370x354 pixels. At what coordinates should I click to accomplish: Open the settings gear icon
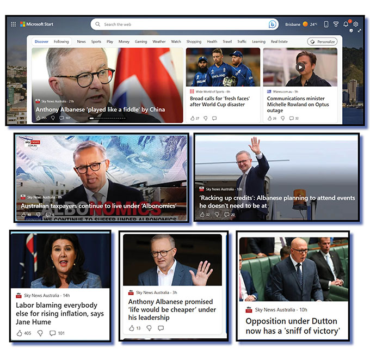pyautogui.click(x=356, y=24)
